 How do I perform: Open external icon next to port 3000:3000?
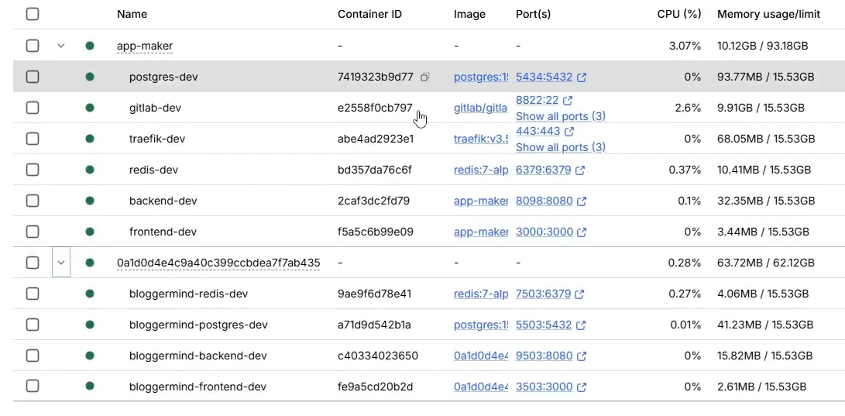click(581, 232)
